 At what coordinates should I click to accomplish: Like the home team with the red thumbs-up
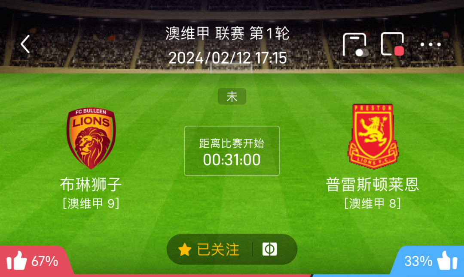[x=17, y=260]
